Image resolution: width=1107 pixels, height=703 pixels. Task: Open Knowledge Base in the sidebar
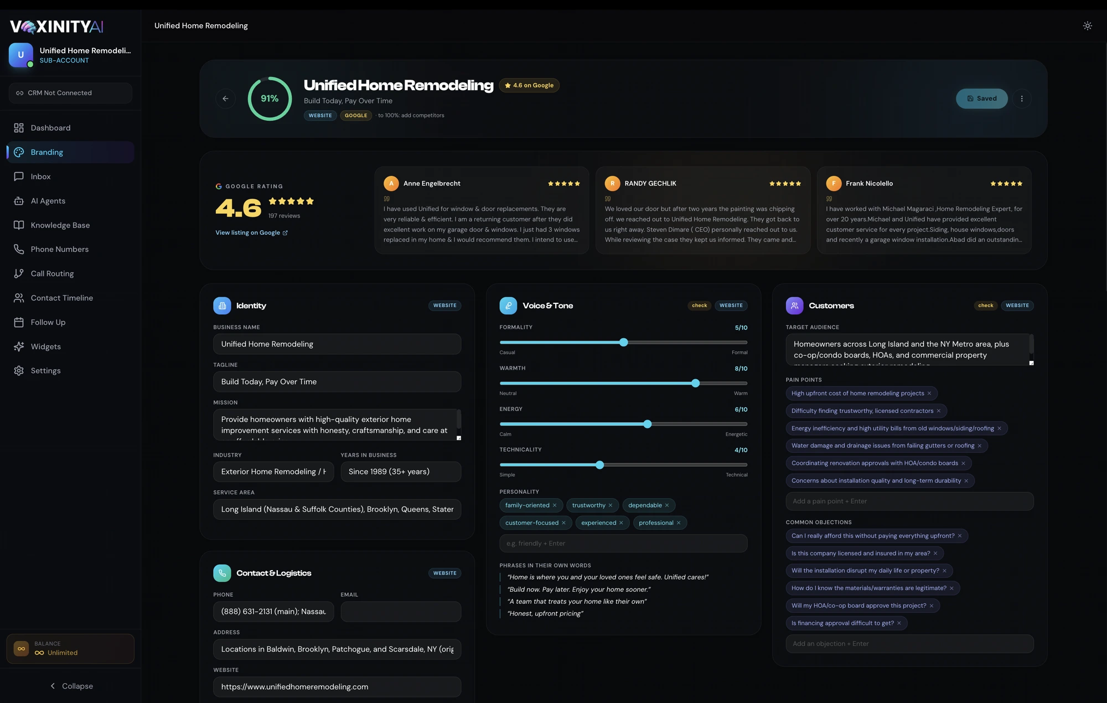point(70,225)
